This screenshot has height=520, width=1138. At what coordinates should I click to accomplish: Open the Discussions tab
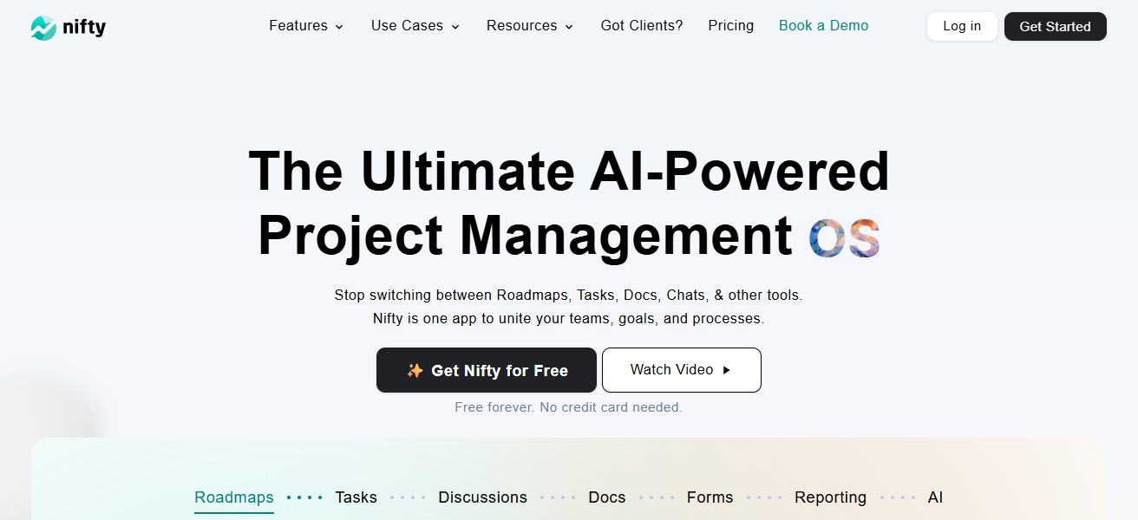coord(482,497)
